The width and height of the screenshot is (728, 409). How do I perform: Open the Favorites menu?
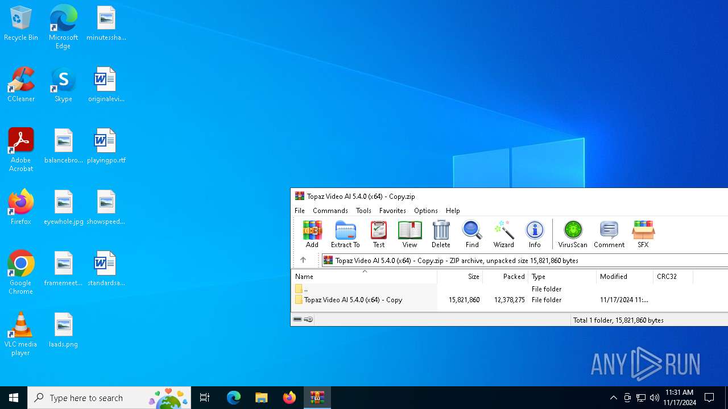pyautogui.click(x=392, y=210)
